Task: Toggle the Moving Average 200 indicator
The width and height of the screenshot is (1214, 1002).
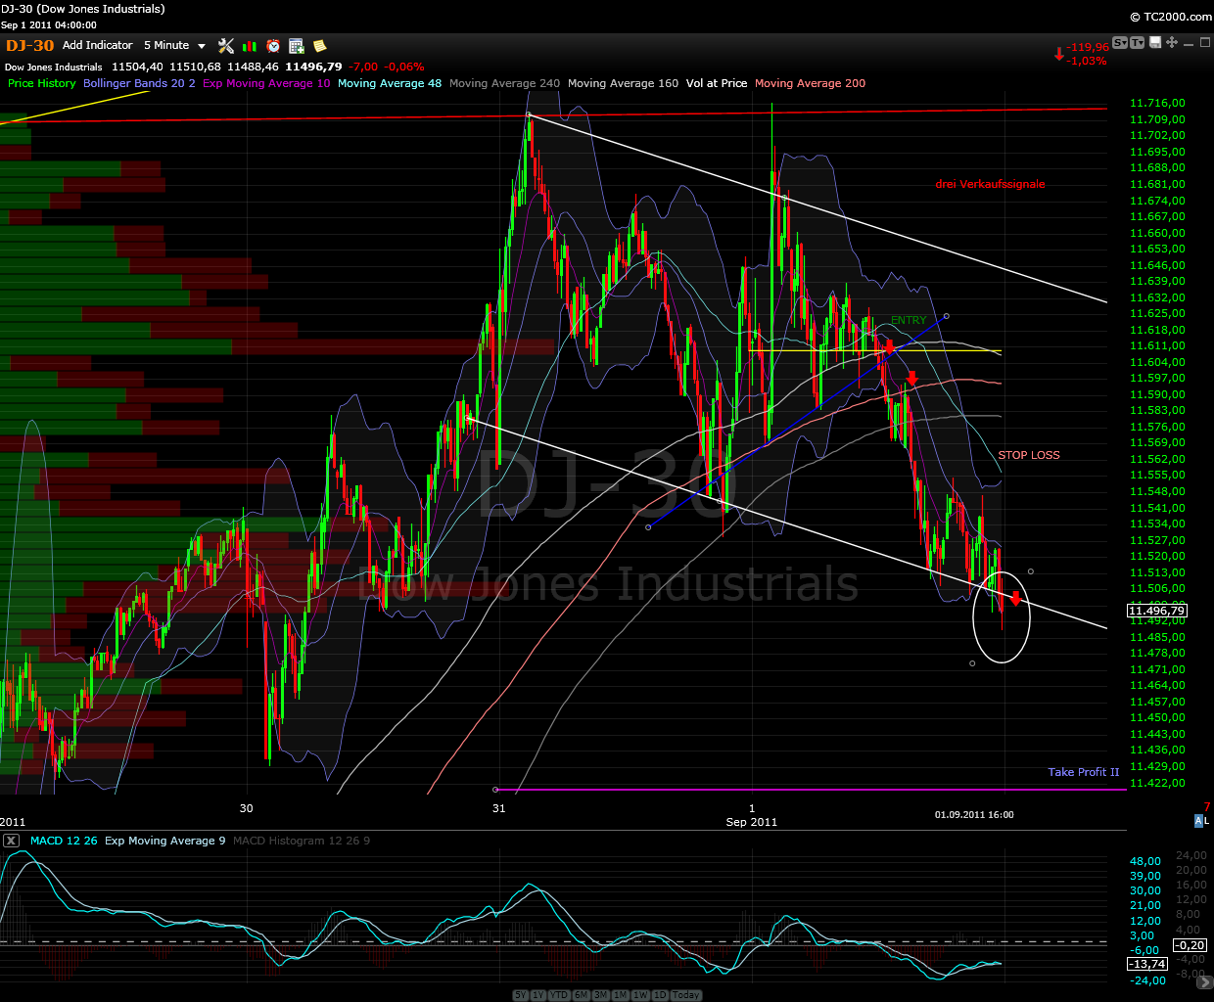Action: tap(811, 83)
